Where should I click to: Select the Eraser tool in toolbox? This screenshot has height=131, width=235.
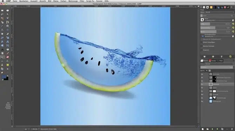(x=7, y=57)
